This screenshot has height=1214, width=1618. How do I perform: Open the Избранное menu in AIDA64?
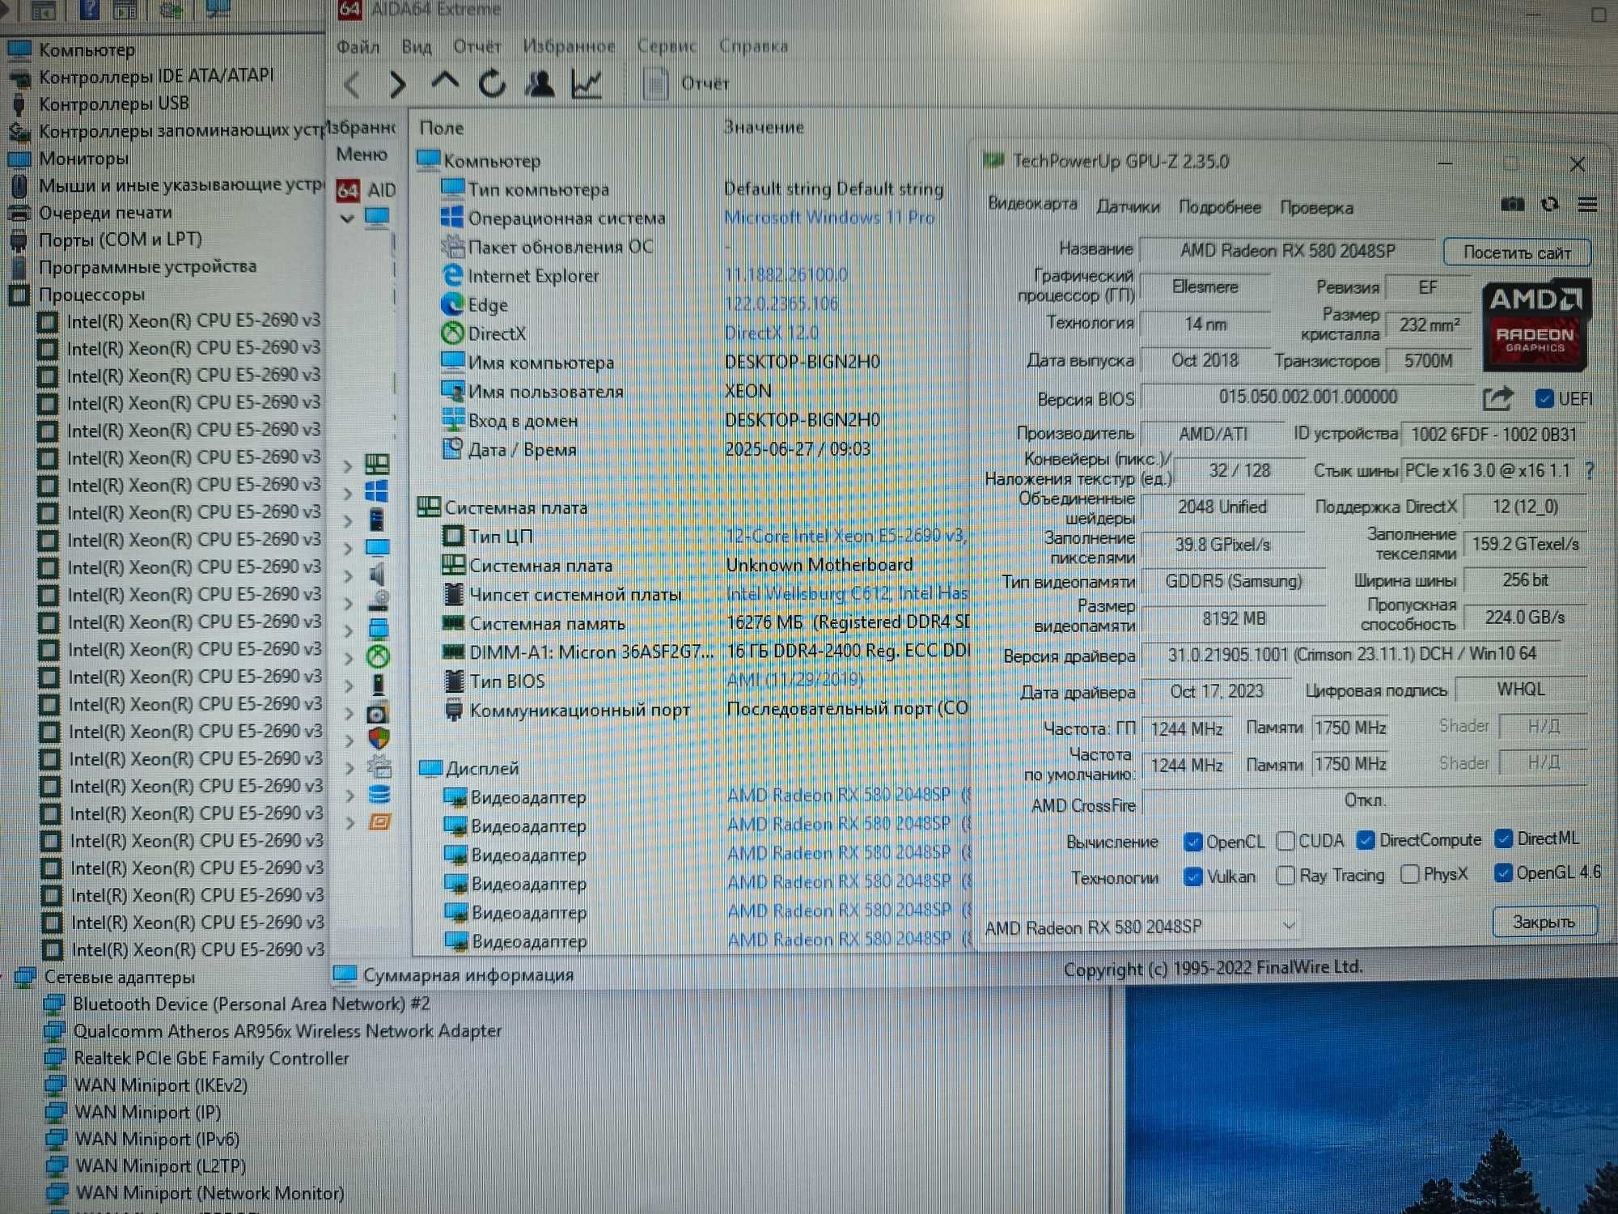click(569, 46)
